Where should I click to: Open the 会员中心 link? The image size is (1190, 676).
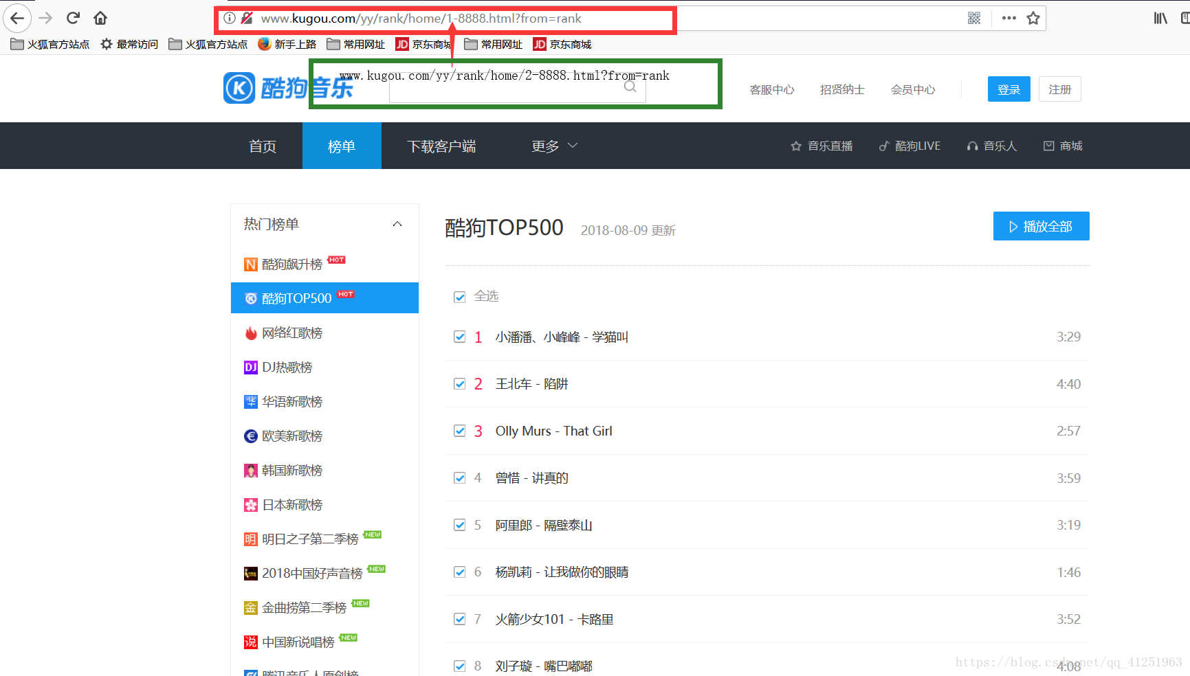pyautogui.click(x=913, y=89)
